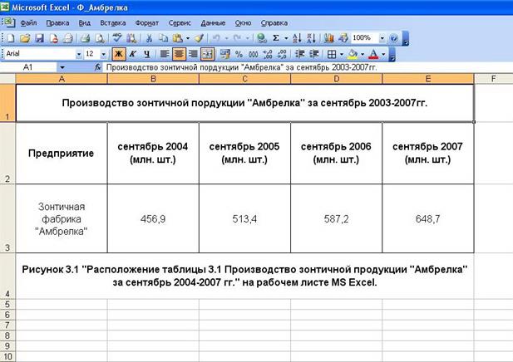The height and width of the screenshot is (362, 513).
Task: Select column header C
Action: click(244, 78)
